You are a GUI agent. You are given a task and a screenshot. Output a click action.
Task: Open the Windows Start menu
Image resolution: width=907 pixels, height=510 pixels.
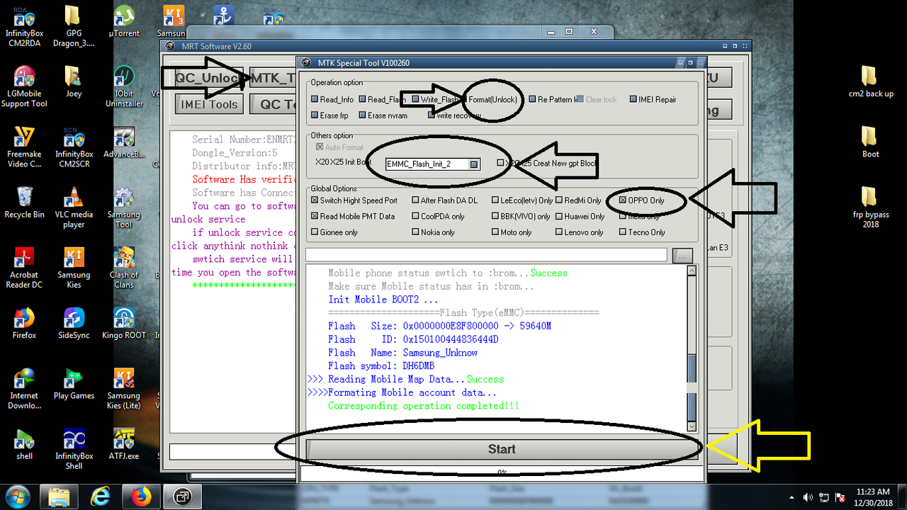click(x=16, y=496)
